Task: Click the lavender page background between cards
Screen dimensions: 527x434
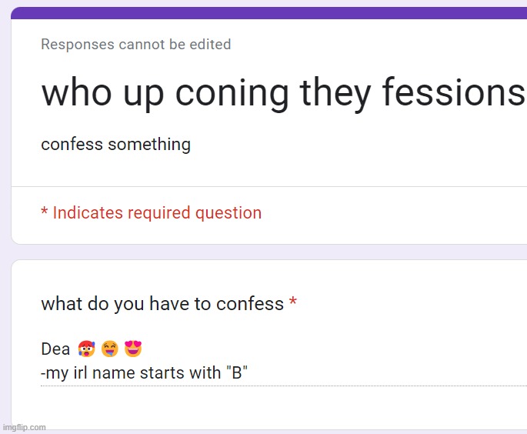Action: pos(269,252)
